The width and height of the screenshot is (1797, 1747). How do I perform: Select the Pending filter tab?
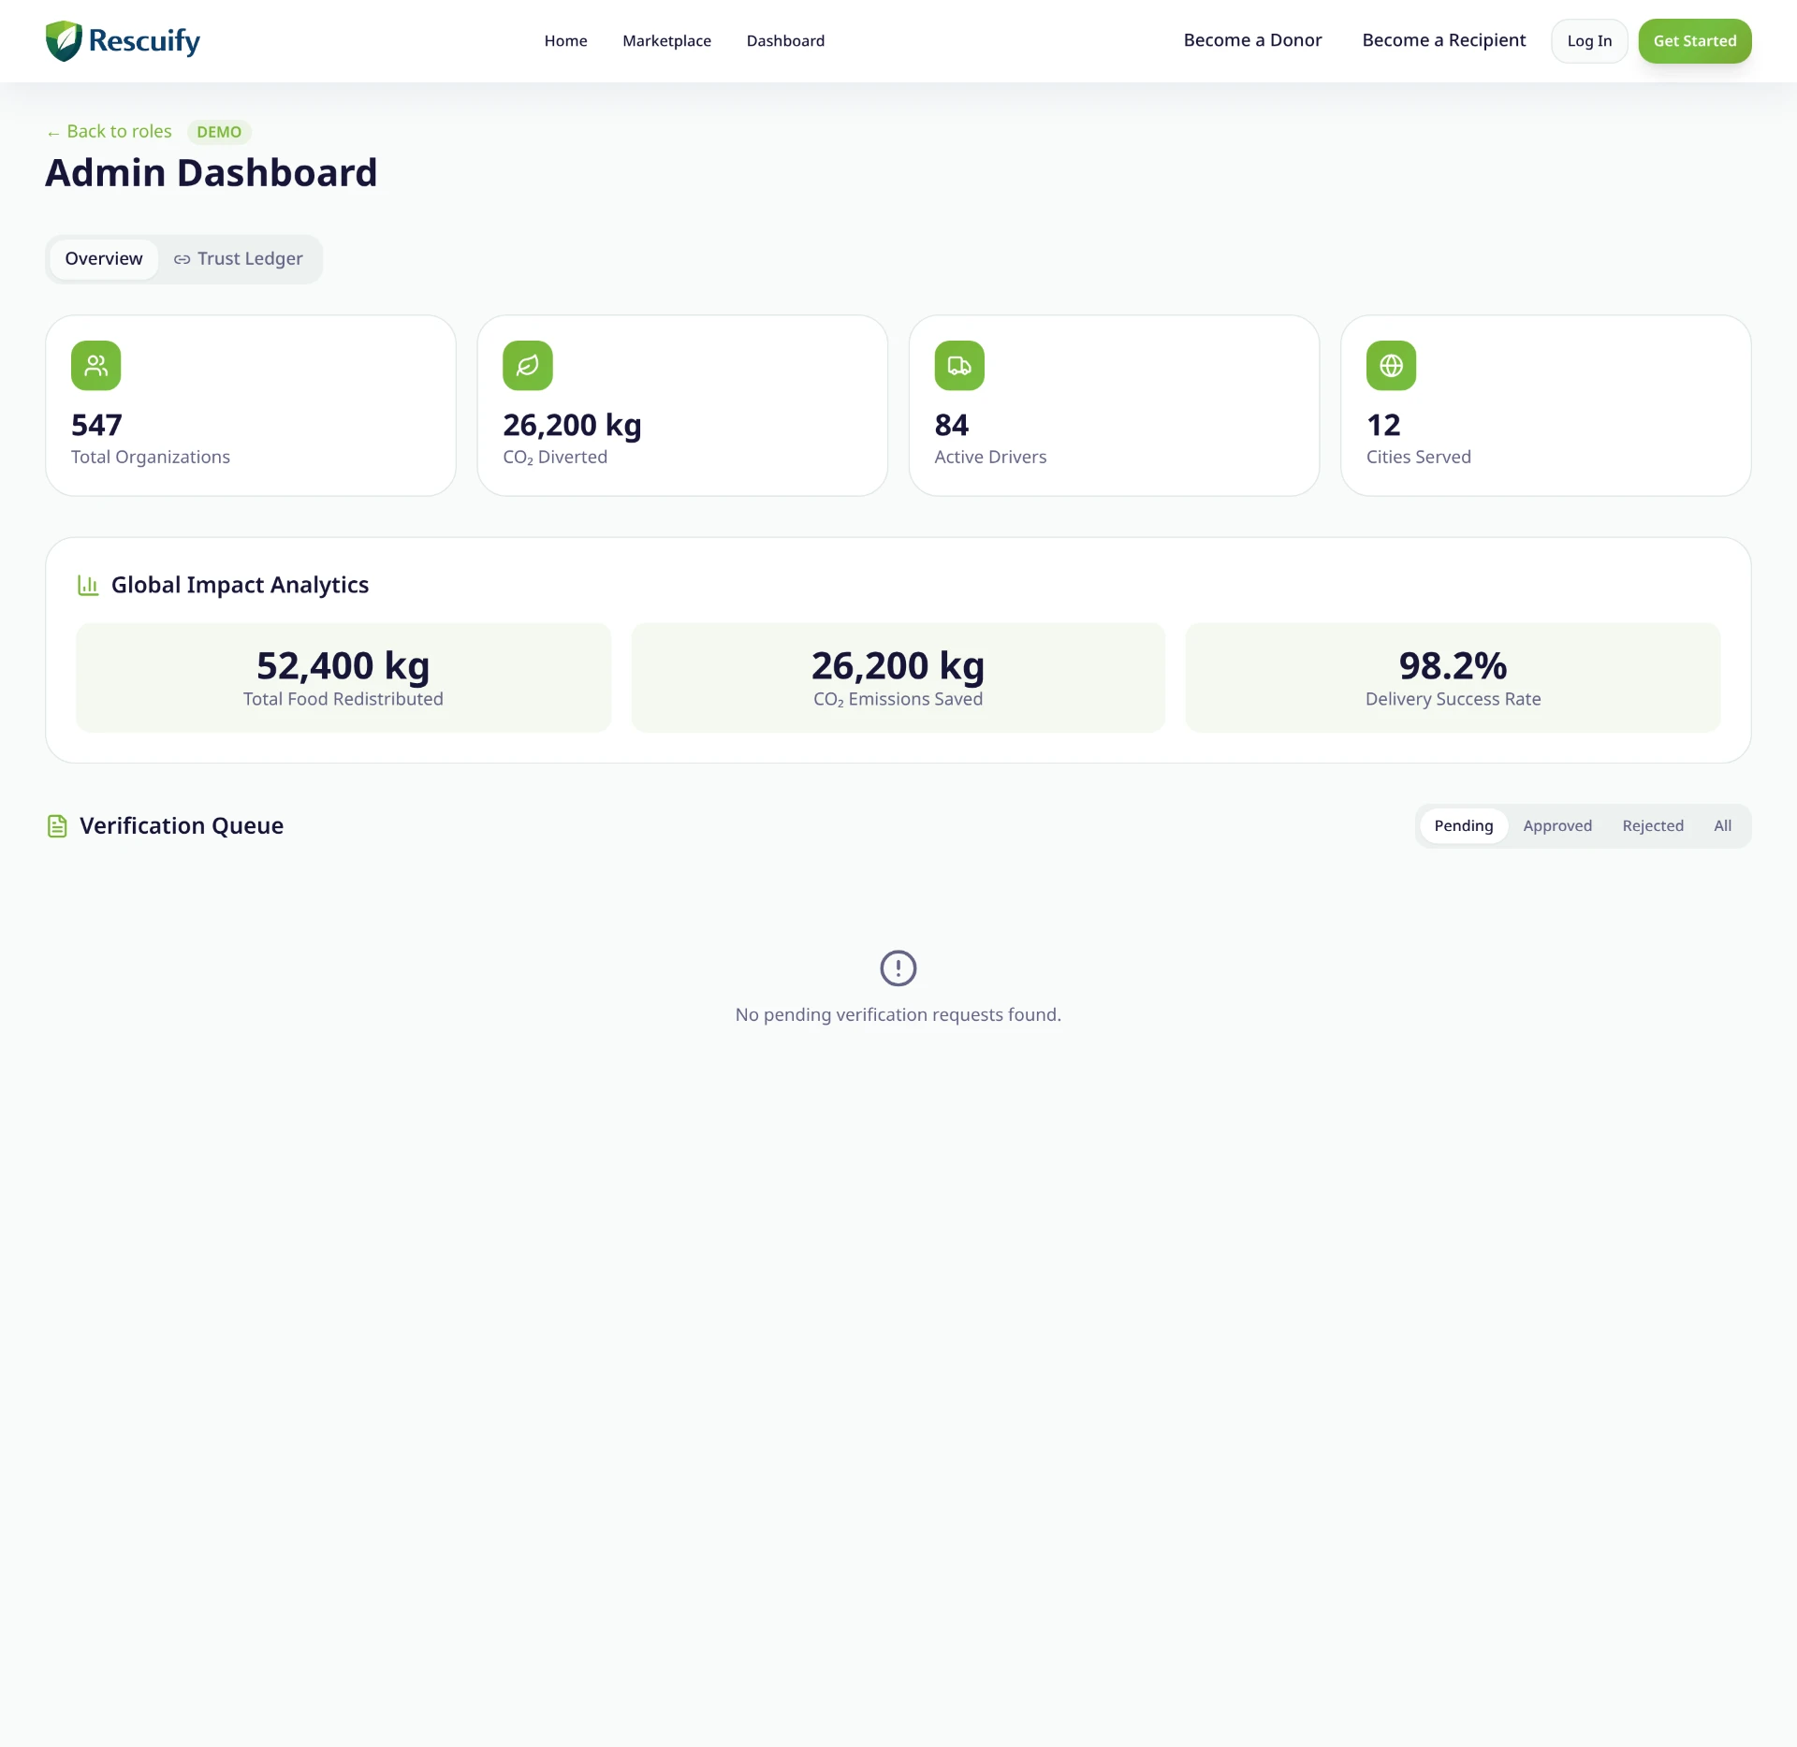tap(1463, 826)
